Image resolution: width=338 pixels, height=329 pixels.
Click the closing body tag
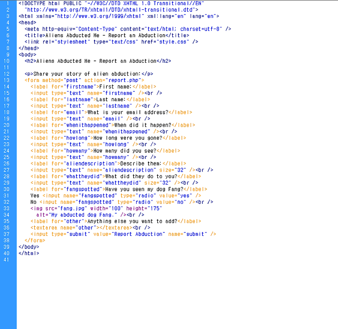(29, 247)
